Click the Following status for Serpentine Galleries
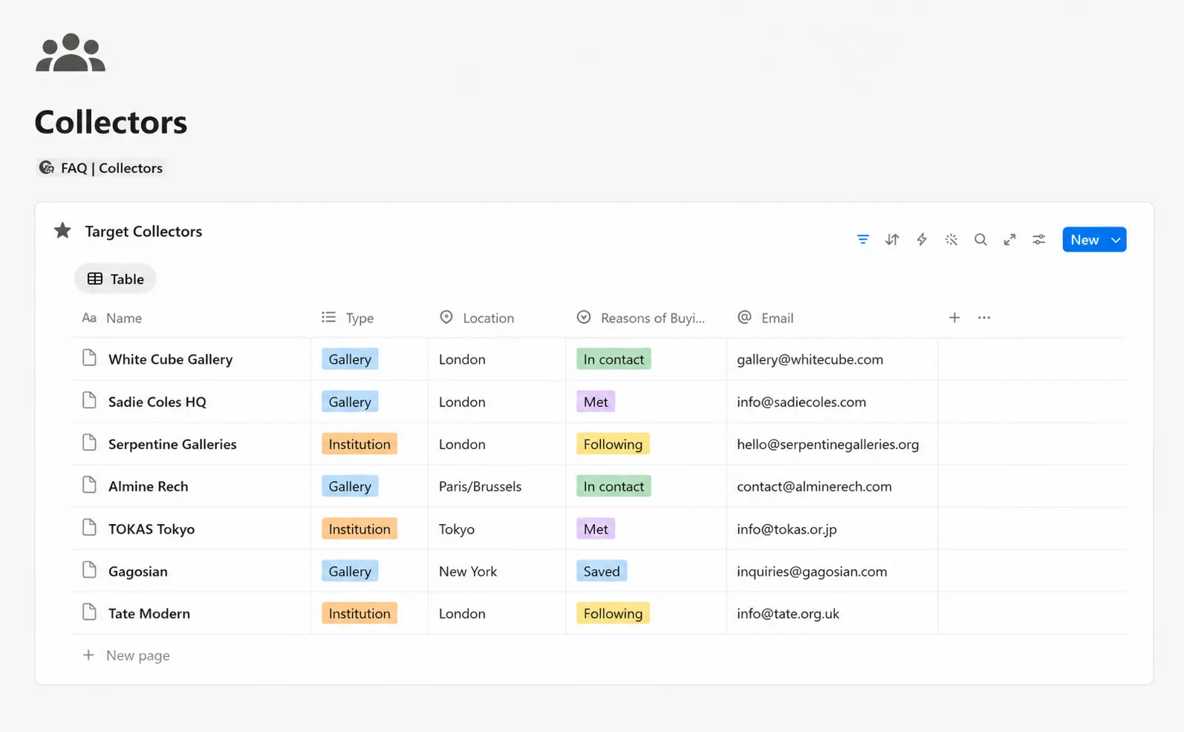This screenshot has width=1184, height=732. pyautogui.click(x=613, y=444)
